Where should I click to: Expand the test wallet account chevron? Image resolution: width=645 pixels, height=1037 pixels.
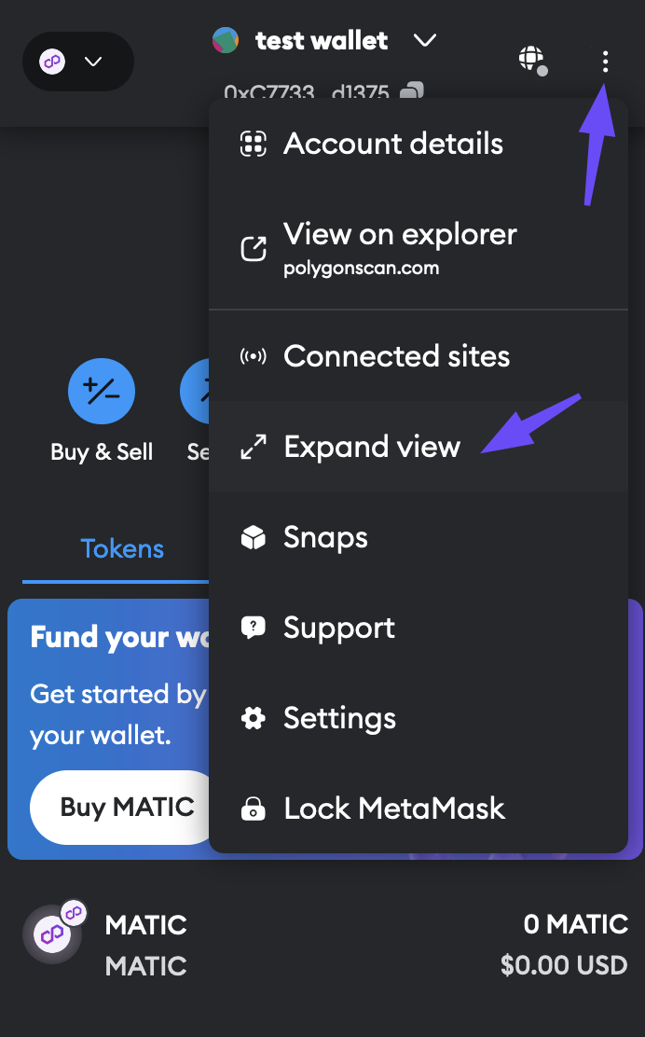pyautogui.click(x=425, y=41)
